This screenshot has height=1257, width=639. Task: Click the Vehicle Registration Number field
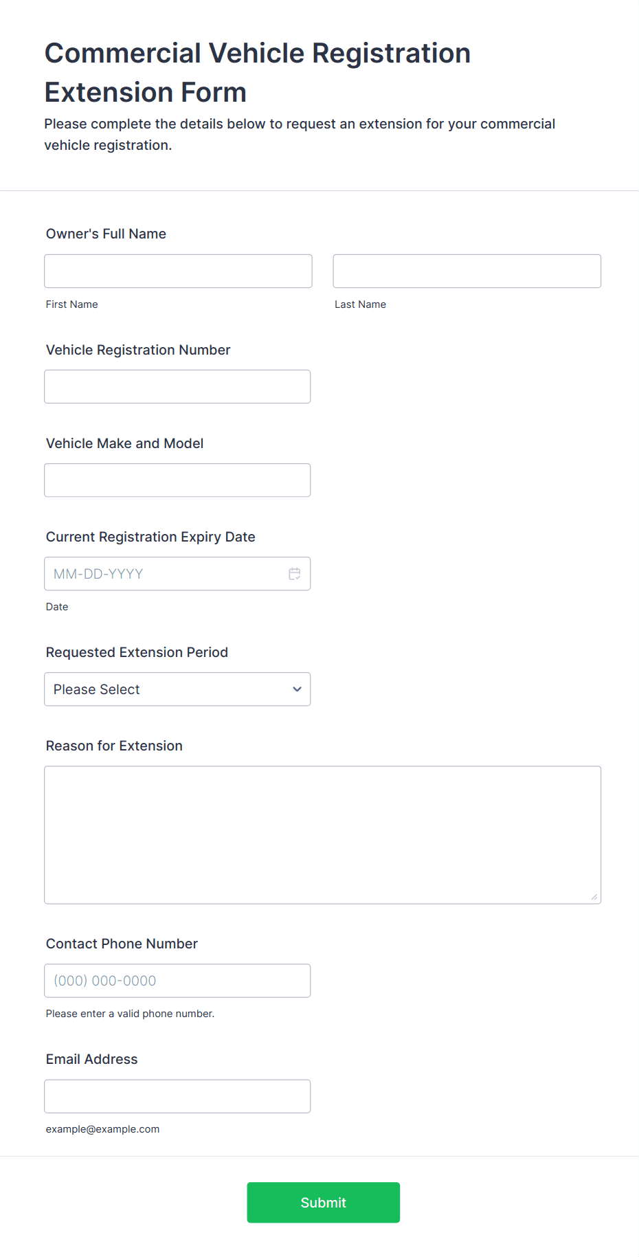click(177, 387)
